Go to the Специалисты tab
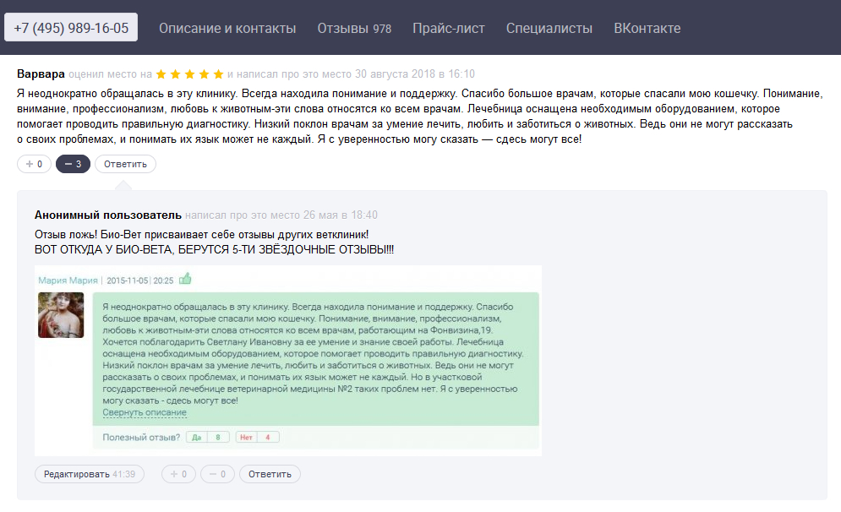The image size is (841, 512). click(x=549, y=29)
